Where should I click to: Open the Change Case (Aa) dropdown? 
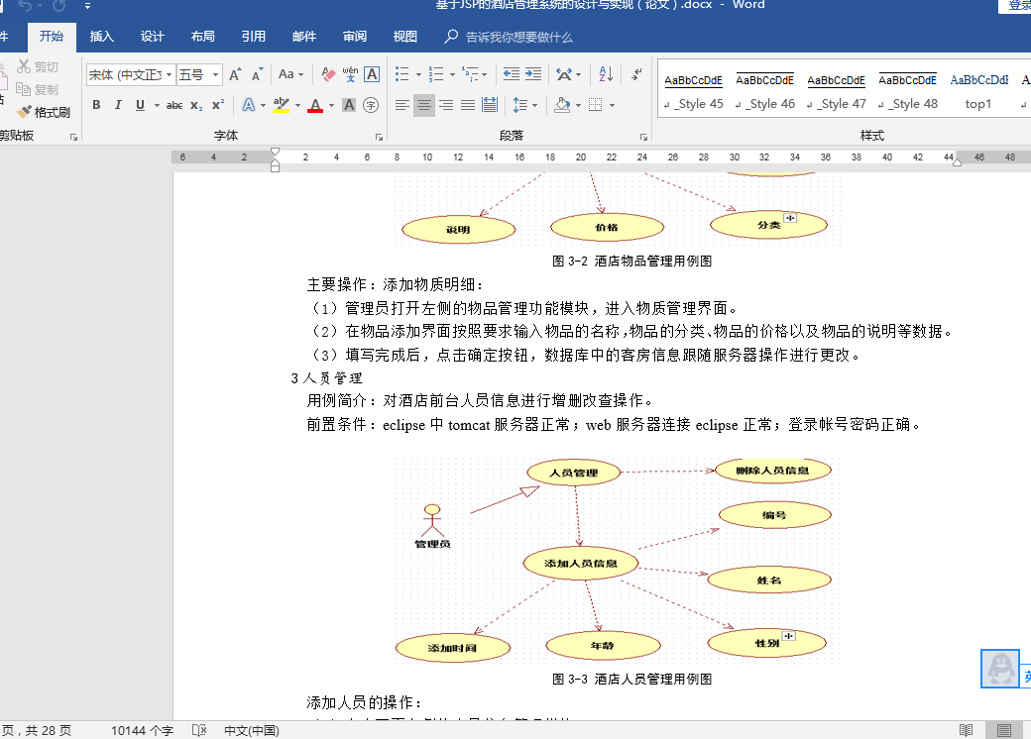pos(290,74)
